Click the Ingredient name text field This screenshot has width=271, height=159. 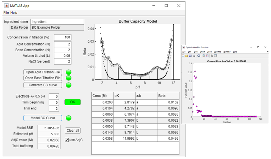pos(57,22)
